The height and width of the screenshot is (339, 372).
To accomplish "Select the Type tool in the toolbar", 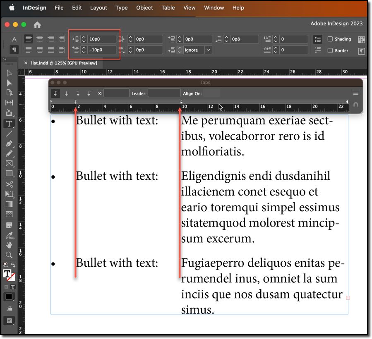I will (10, 123).
